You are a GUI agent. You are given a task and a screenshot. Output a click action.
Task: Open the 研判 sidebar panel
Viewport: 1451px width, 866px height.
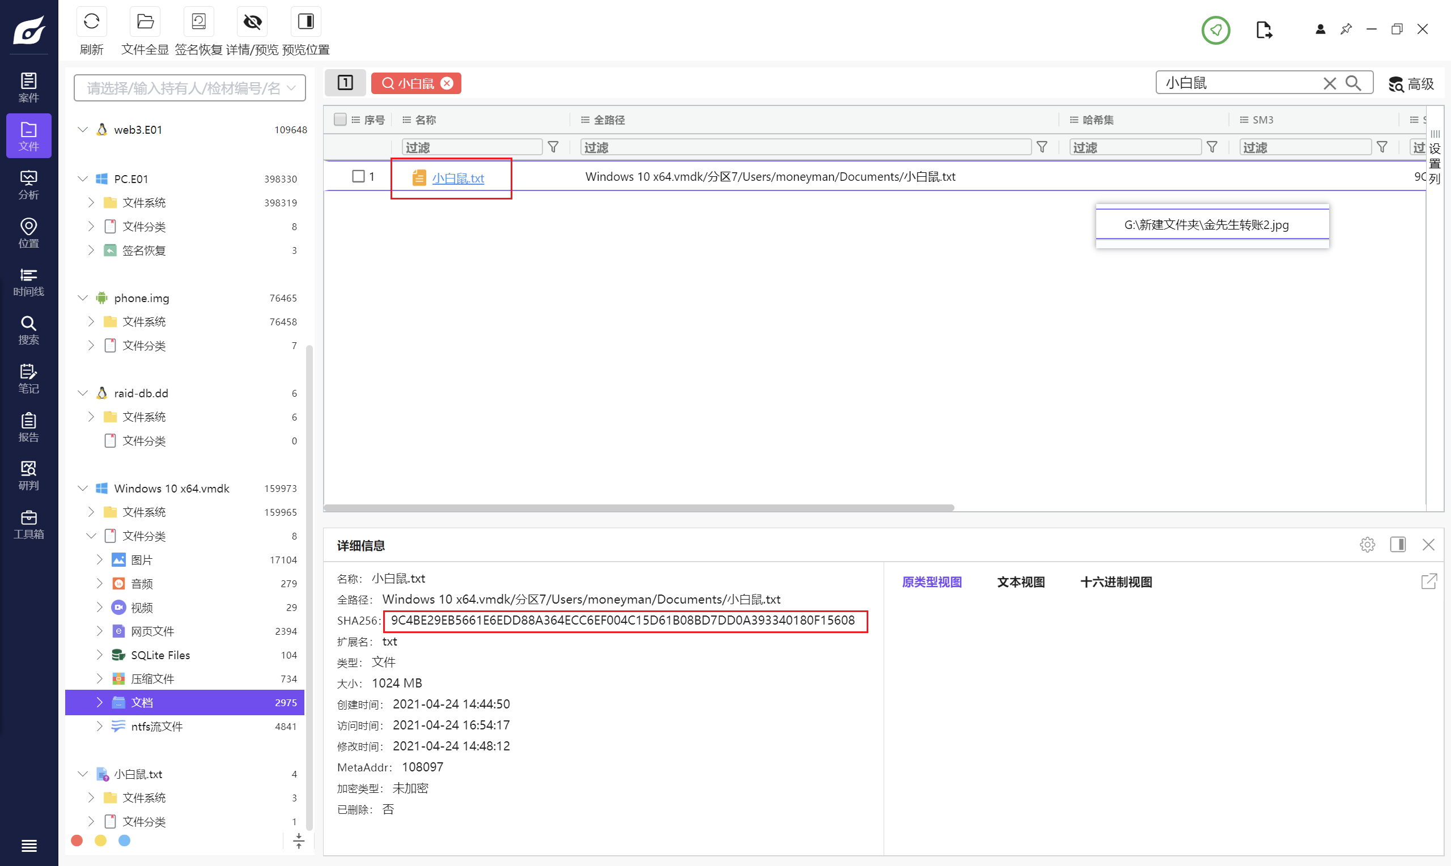28,476
